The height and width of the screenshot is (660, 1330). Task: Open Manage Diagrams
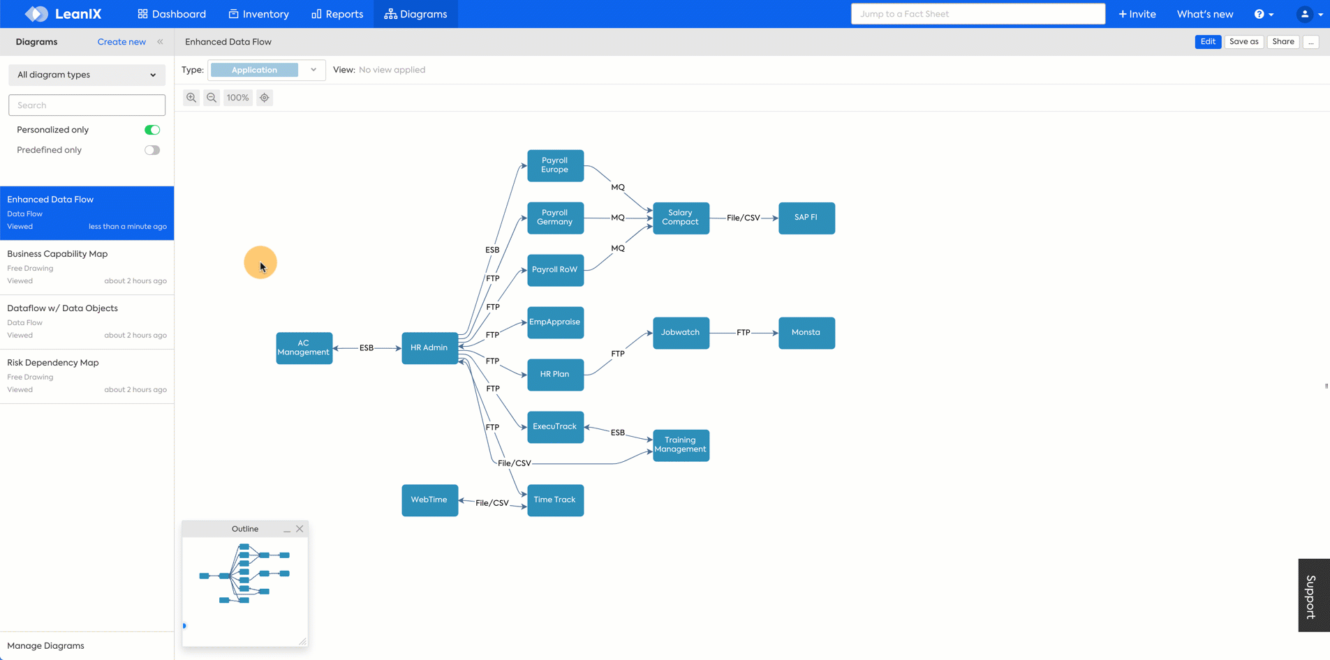coord(45,646)
